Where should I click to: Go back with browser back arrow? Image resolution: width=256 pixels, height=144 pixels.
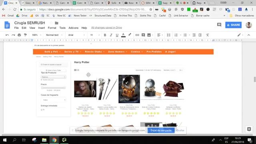point(4,9)
